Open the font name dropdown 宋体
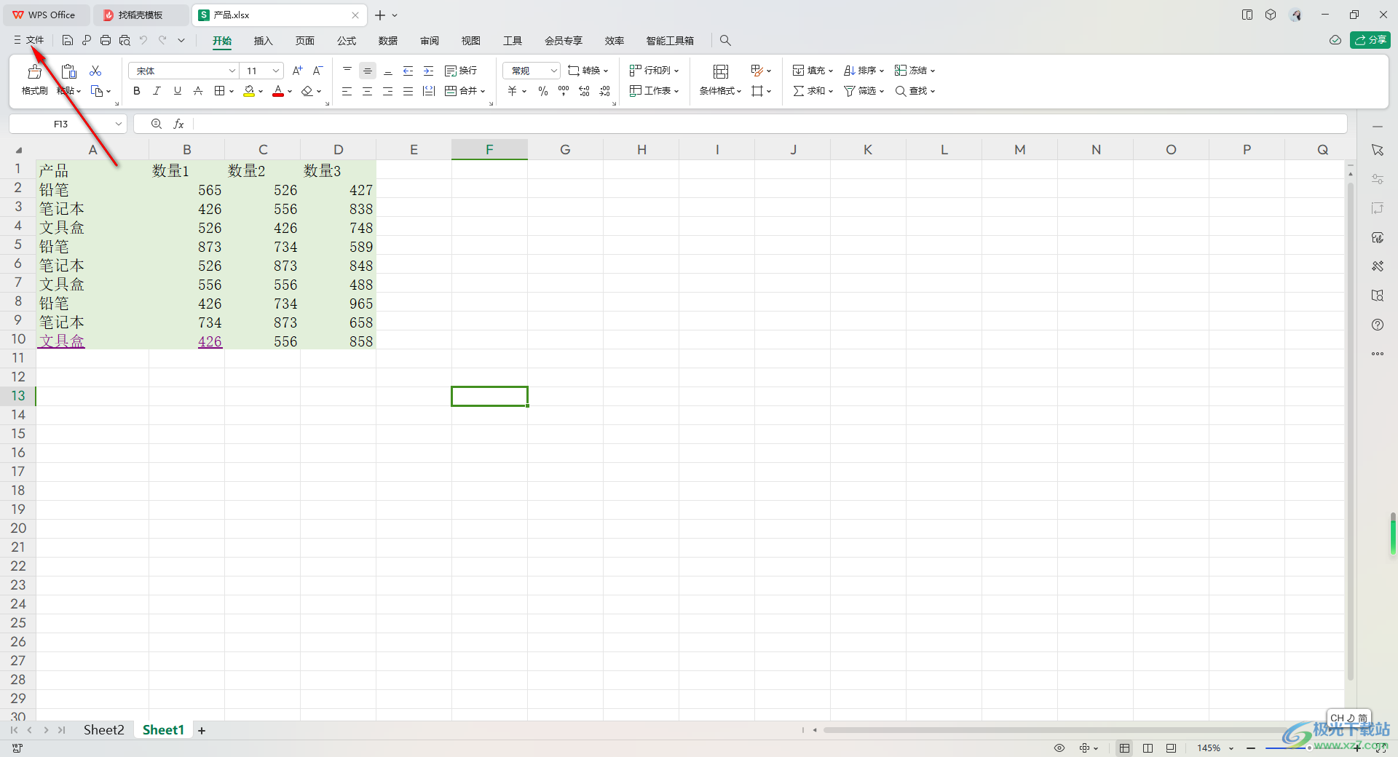1398x757 pixels. tap(232, 71)
